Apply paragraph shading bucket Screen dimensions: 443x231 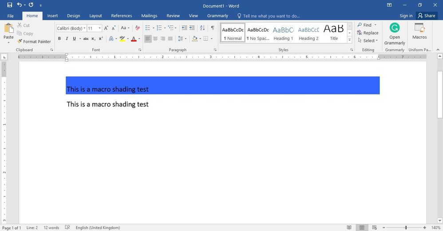click(195, 39)
